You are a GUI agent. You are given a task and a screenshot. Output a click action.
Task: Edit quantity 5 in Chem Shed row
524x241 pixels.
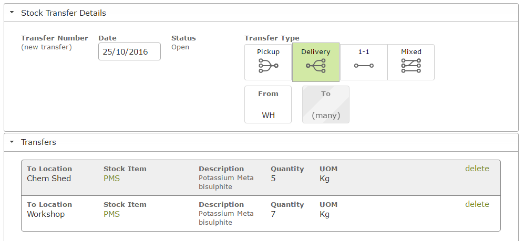pyautogui.click(x=273, y=179)
